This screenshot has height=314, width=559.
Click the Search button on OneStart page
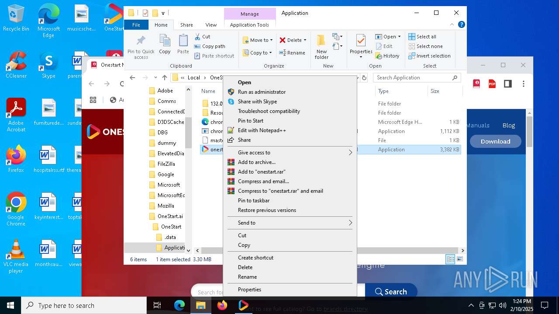tap(391, 292)
